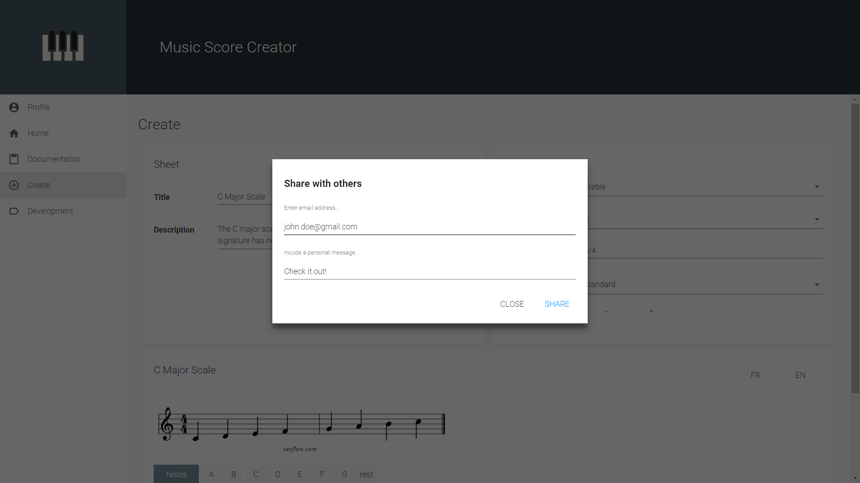
Task: Switch language to FR
Action: click(755, 375)
